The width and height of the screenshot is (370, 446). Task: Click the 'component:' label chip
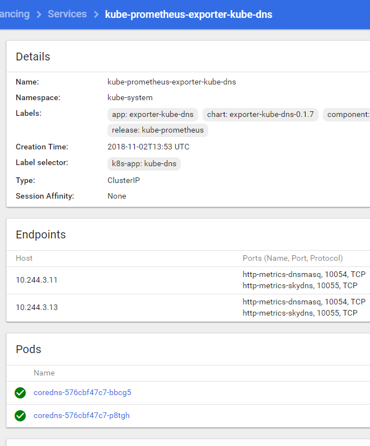[346, 114]
